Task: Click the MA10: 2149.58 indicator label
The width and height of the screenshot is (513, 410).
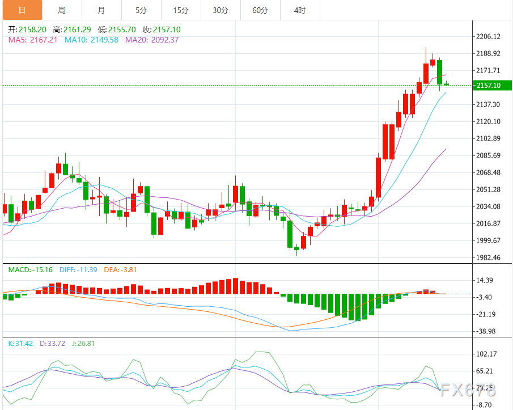Action: [91, 40]
